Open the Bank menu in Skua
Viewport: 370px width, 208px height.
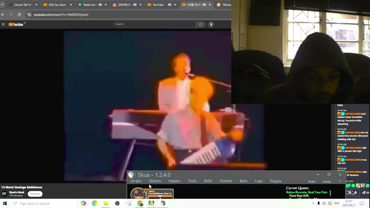243,181
